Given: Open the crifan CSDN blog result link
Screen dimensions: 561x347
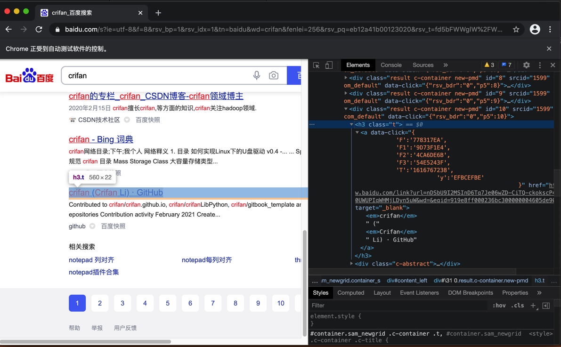Looking at the screenshot, I should click(156, 96).
